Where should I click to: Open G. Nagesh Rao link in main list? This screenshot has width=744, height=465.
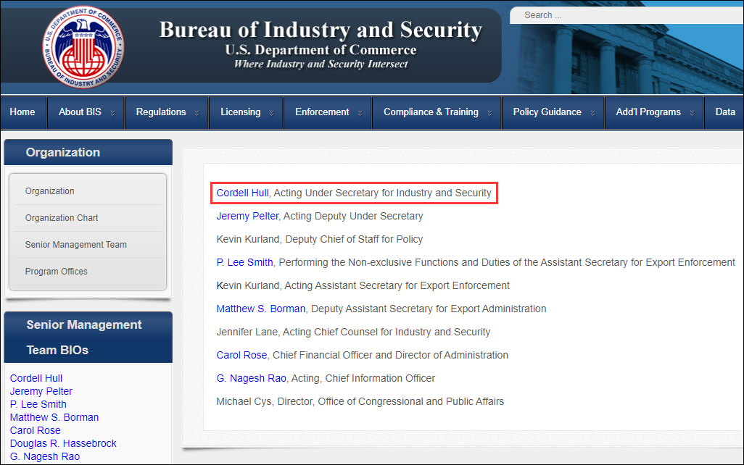251,379
